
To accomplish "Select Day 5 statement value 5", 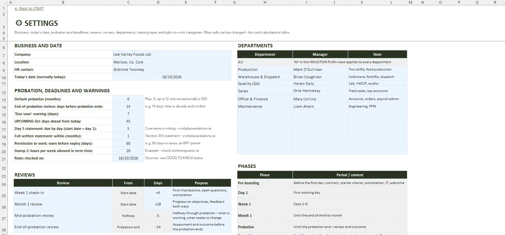I will (128, 129).
